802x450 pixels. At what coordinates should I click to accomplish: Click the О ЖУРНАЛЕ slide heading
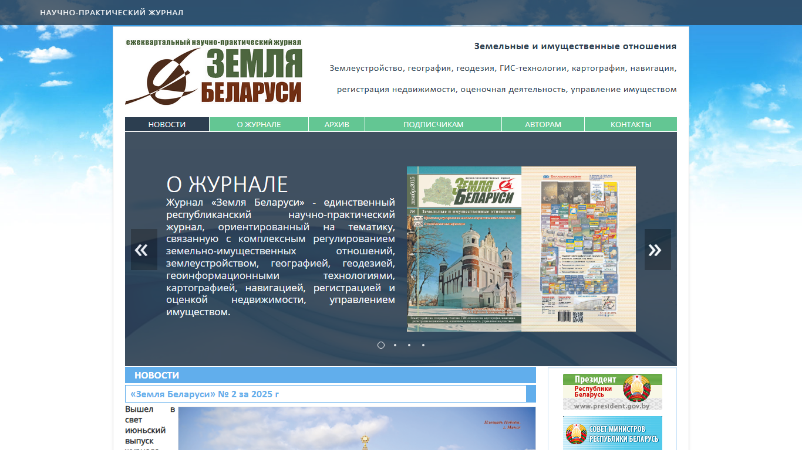pyautogui.click(x=227, y=184)
